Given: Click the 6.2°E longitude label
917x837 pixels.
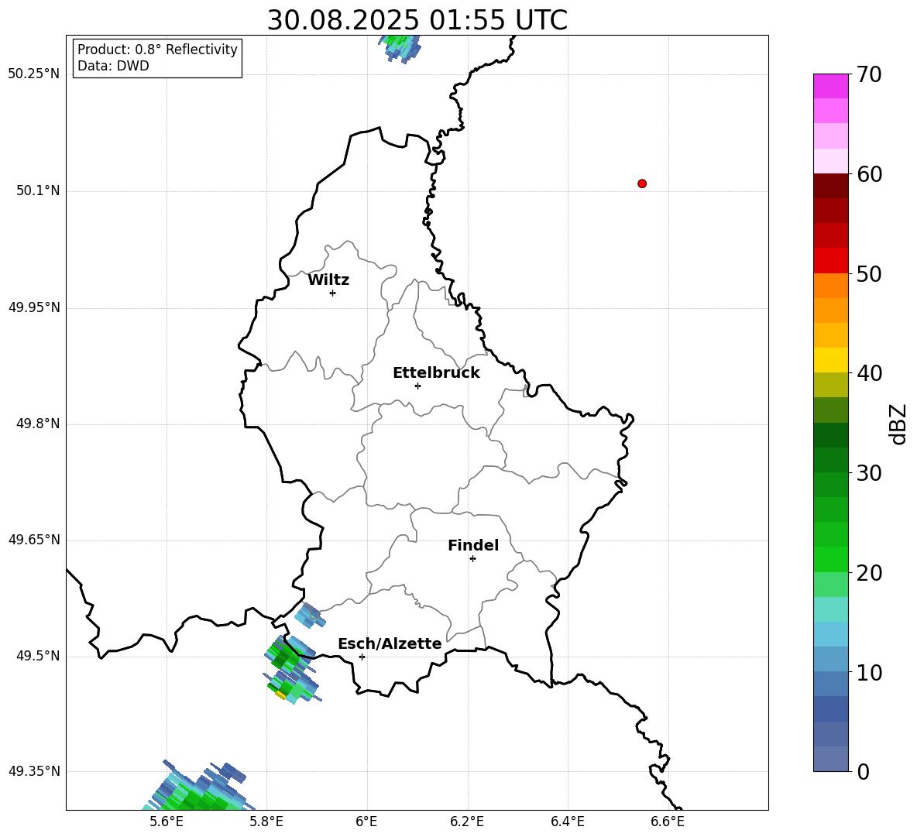Looking at the screenshot, I should (x=467, y=822).
